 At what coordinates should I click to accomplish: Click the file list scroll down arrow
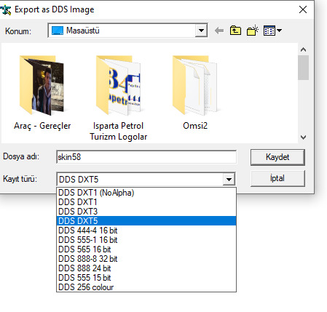(303, 137)
